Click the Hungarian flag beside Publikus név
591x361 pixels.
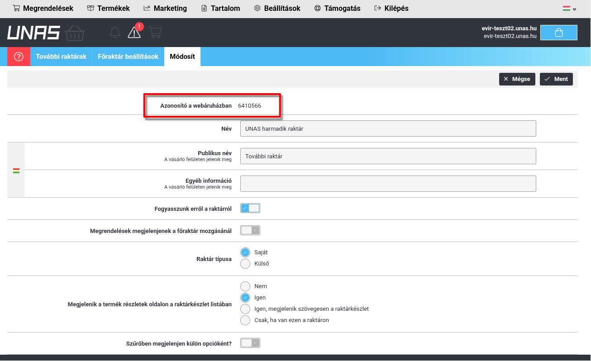pos(16,171)
